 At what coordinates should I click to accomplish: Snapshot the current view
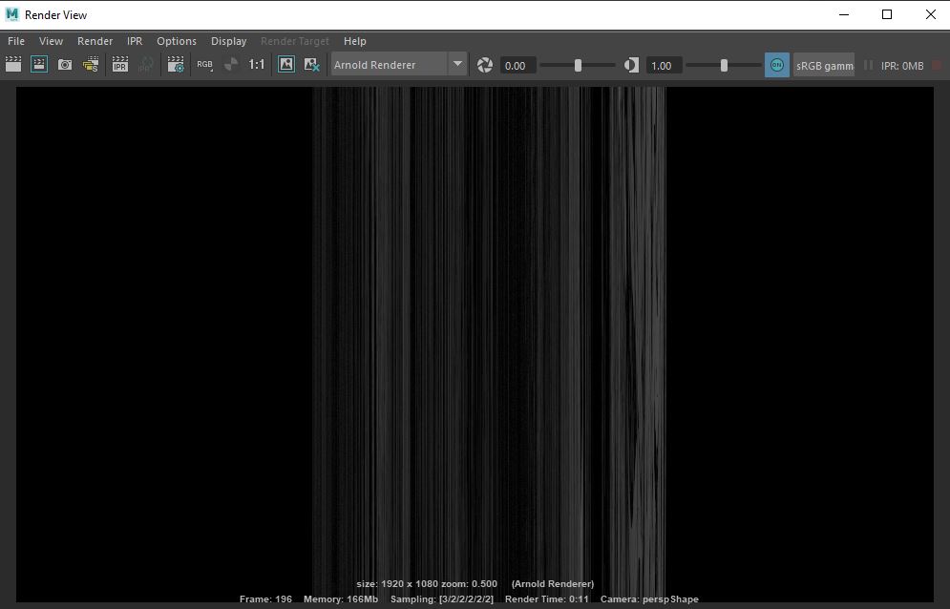(64, 64)
